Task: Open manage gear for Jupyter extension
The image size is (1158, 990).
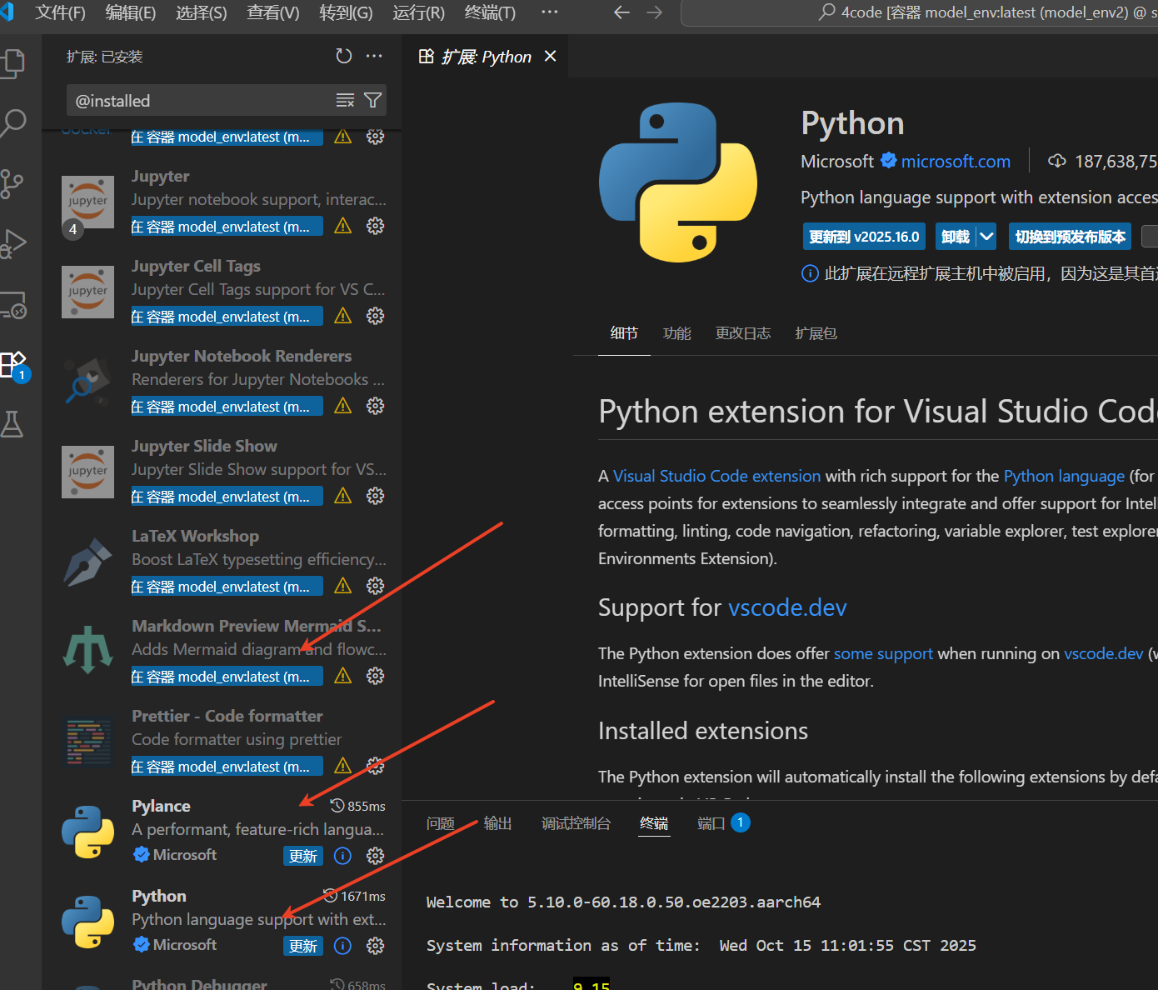Action: [376, 226]
